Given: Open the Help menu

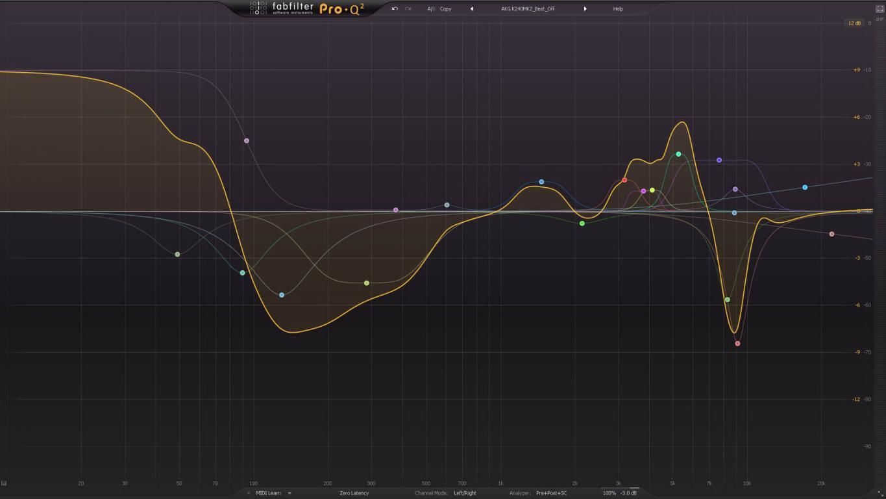Looking at the screenshot, I should click(x=618, y=9).
